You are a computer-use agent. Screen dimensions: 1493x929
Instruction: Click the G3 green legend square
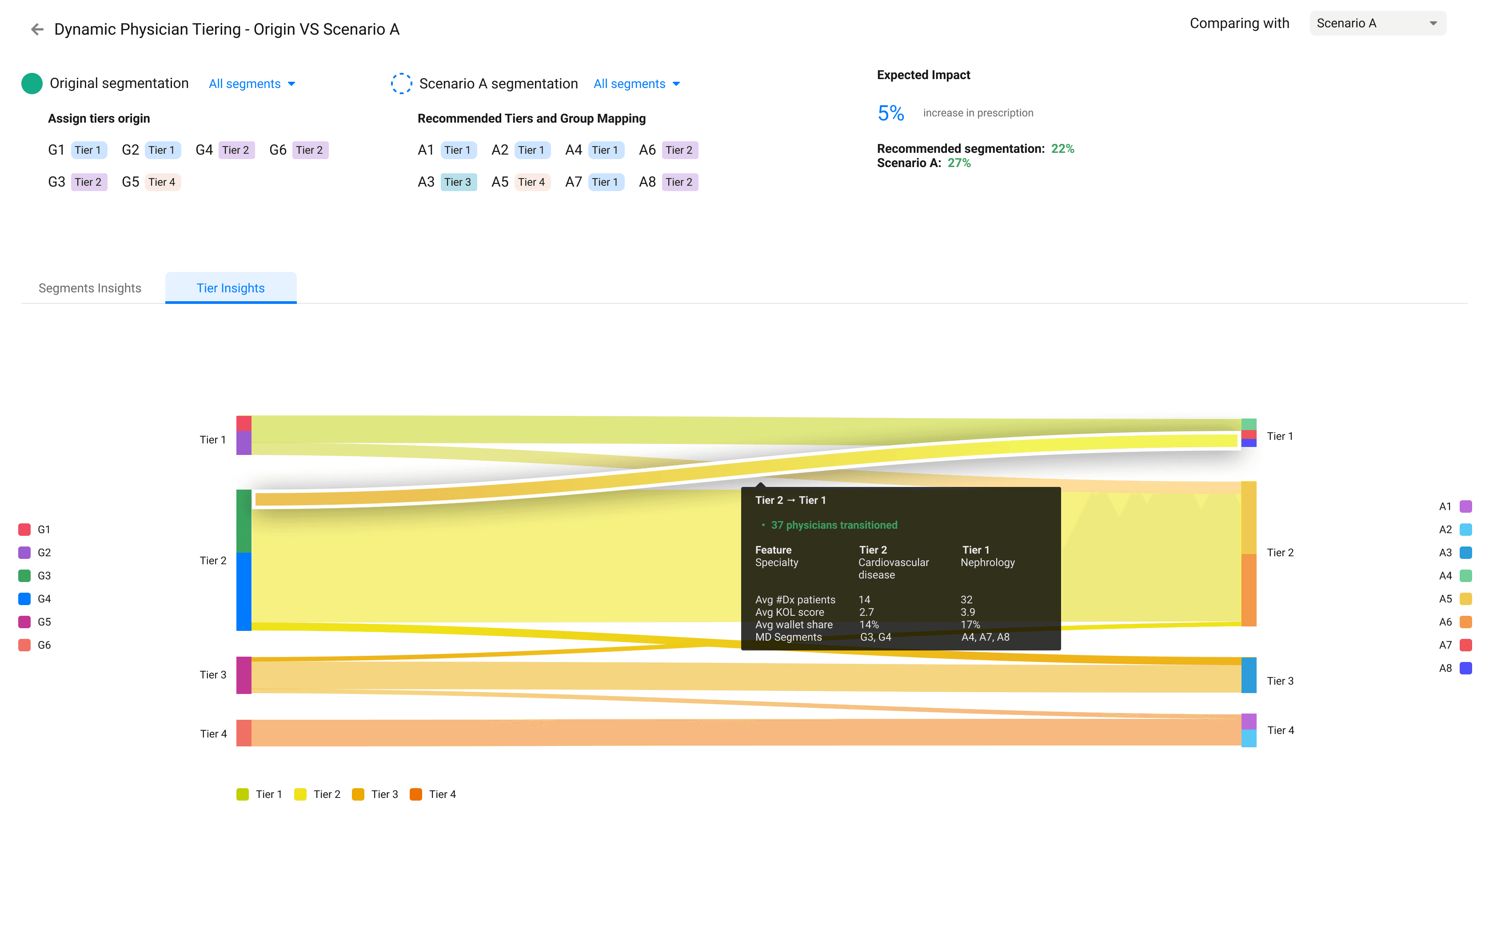(24, 576)
